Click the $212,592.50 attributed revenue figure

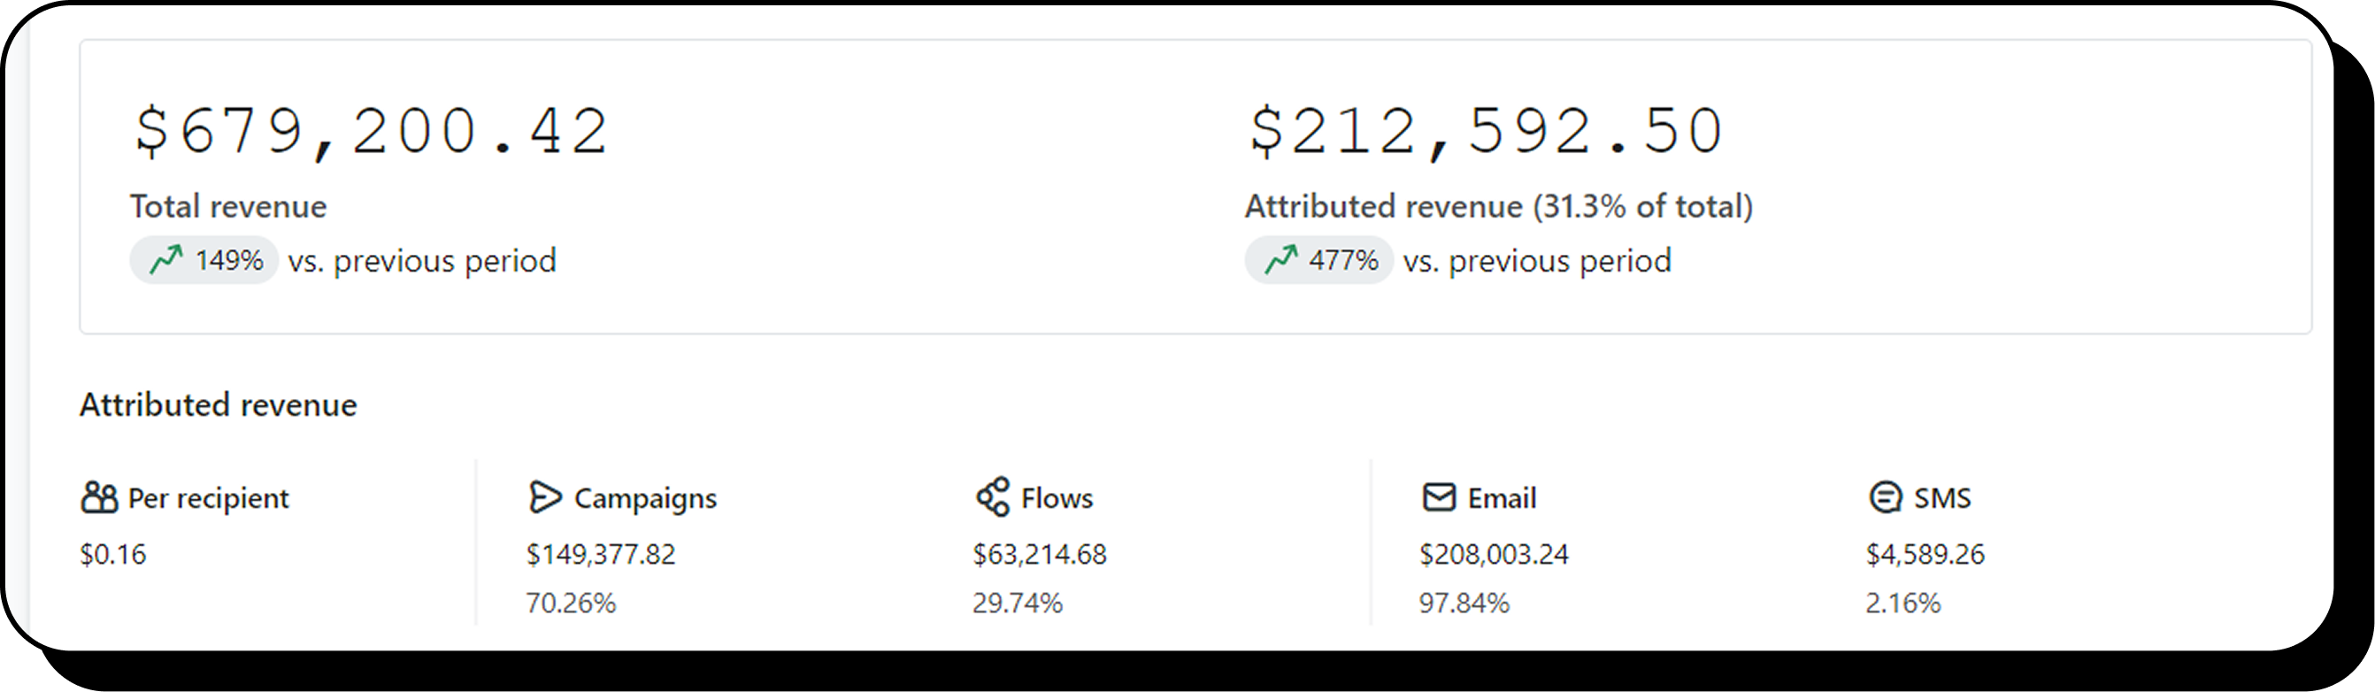(1486, 132)
